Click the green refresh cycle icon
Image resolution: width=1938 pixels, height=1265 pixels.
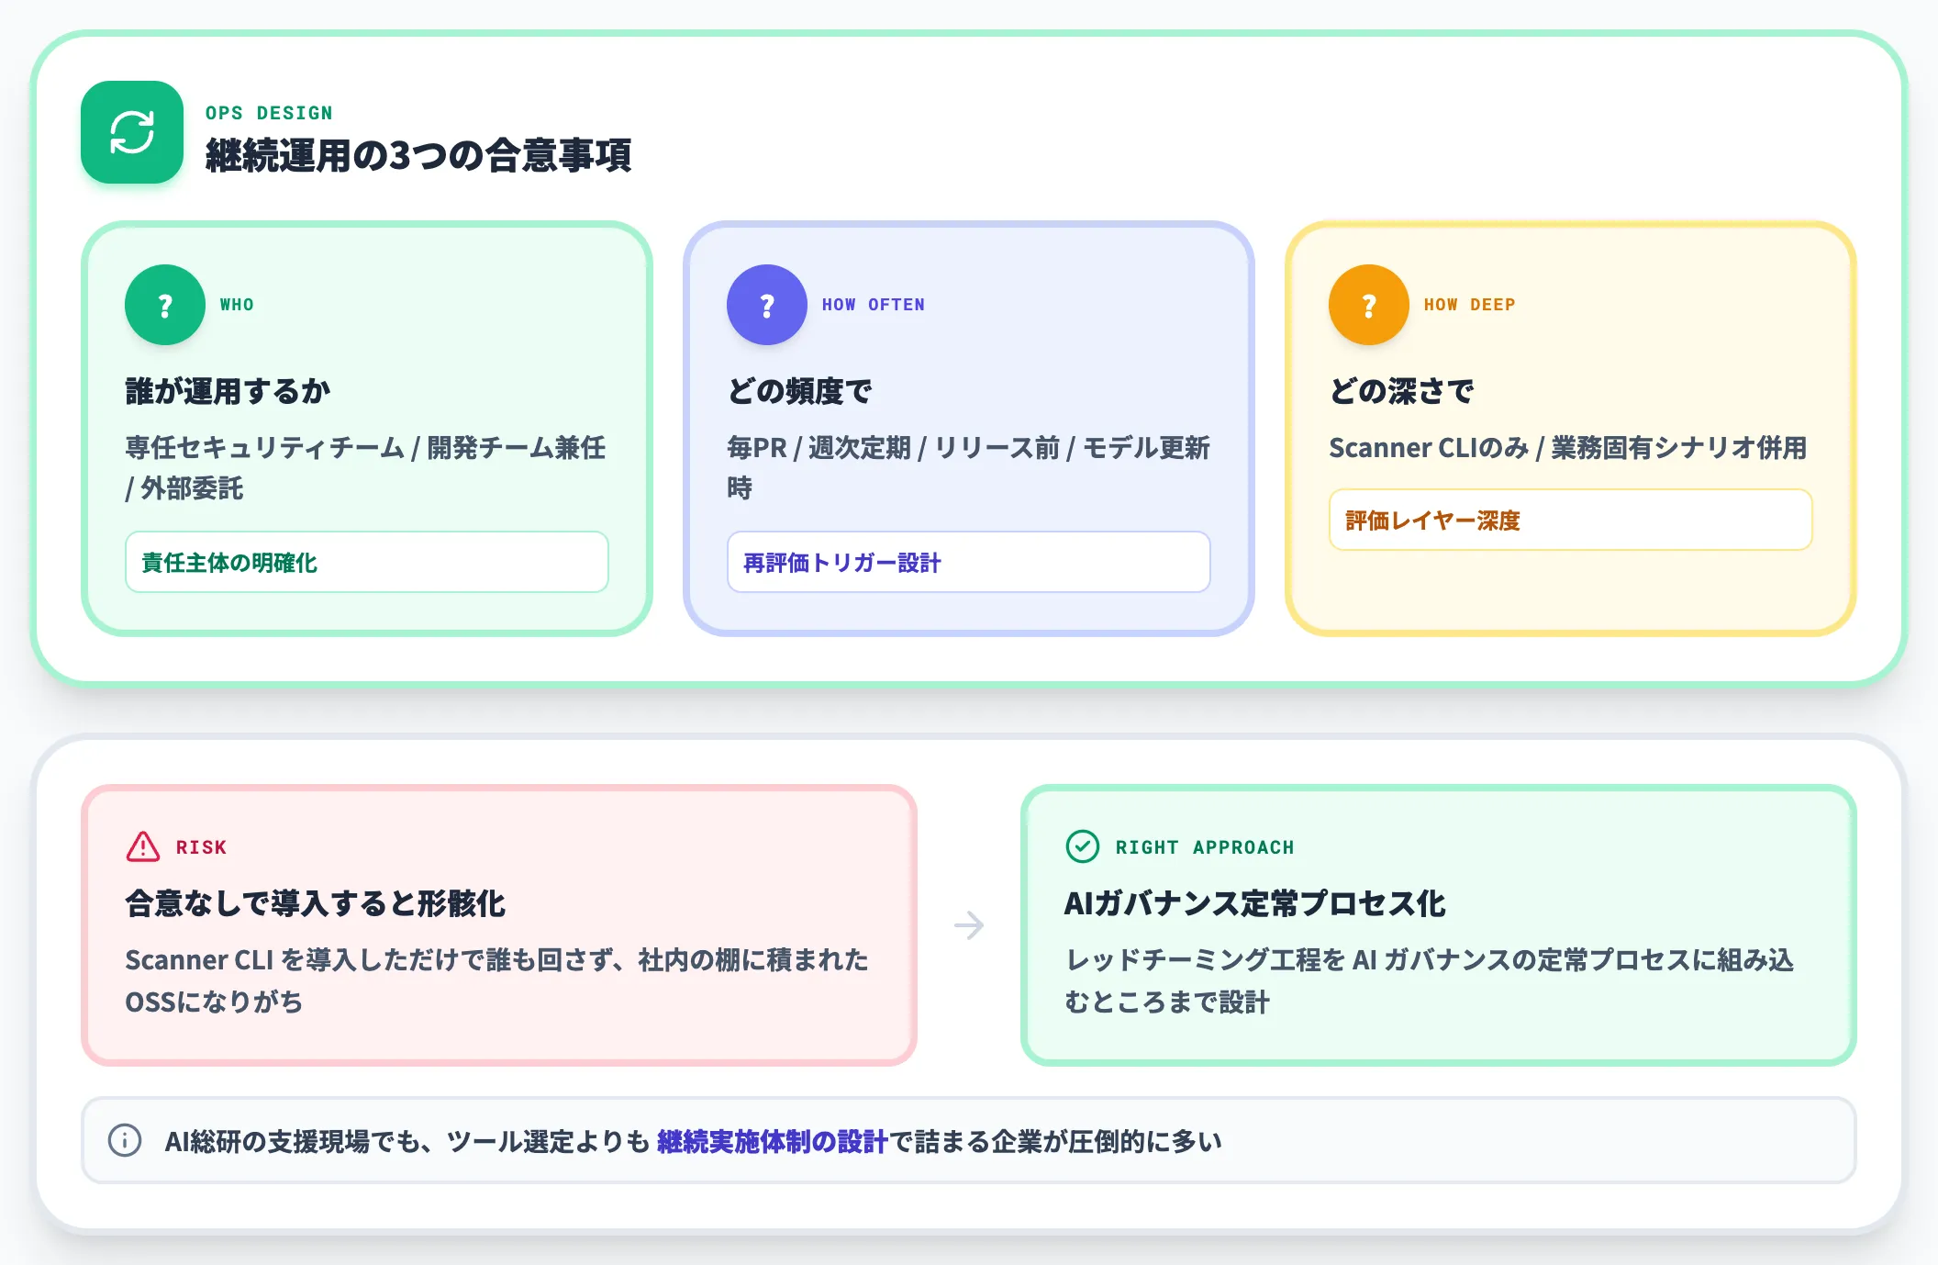[x=132, y=132]
